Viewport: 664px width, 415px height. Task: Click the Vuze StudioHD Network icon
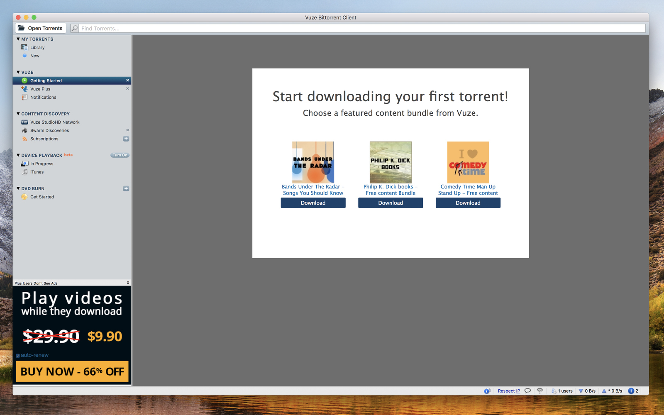24,122
